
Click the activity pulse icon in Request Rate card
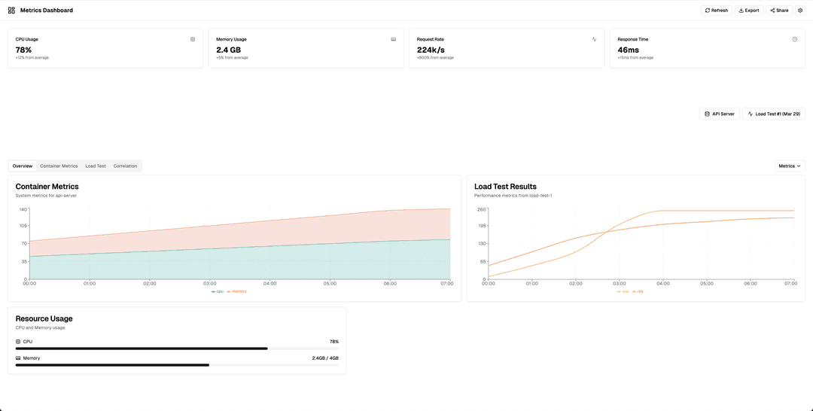pyautogui.click(x=594, y=39)
